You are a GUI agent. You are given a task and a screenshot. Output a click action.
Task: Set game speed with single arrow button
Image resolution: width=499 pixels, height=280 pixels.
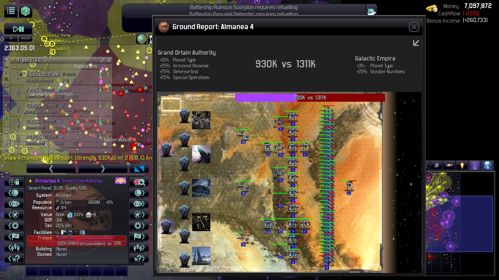(x=11, y=38)
